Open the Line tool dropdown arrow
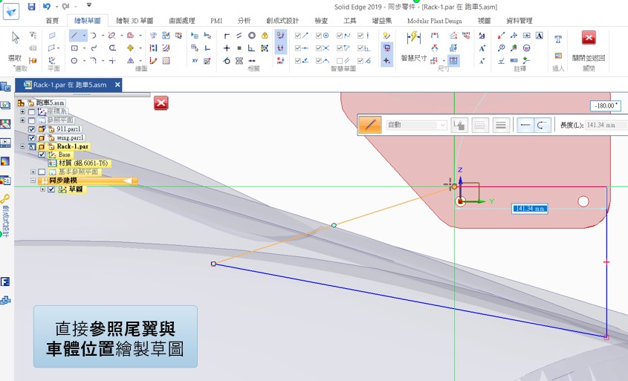This screenshot has width=628, height=381. (84, 36)
